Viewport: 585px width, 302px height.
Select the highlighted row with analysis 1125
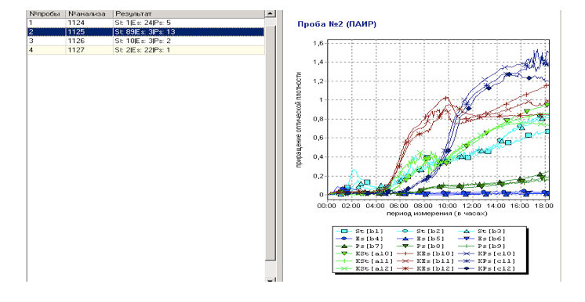click(146, 31)
